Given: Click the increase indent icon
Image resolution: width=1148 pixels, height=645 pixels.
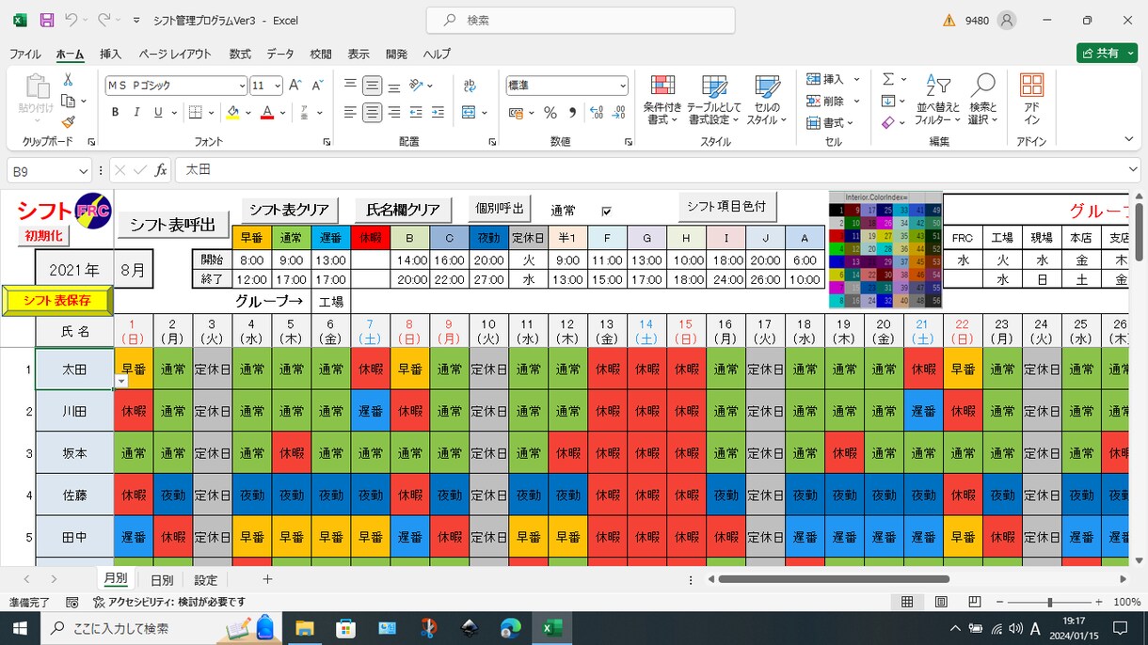Looking at the screenshot, I should pos(438,113).
